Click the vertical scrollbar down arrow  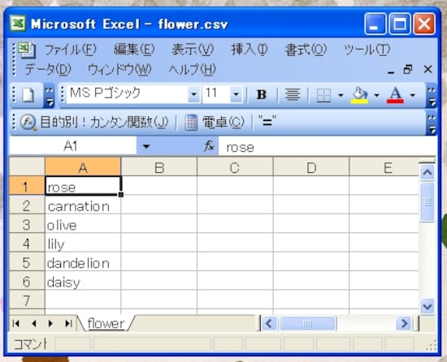pos(427,306)
